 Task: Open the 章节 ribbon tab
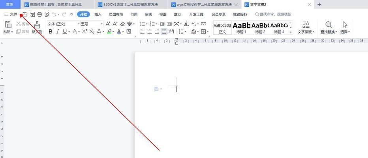tap(177, 14)
